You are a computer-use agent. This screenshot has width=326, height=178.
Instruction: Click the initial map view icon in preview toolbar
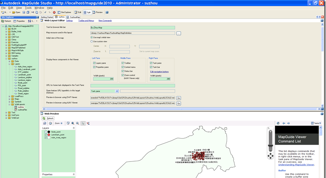(x=45, y=123)
